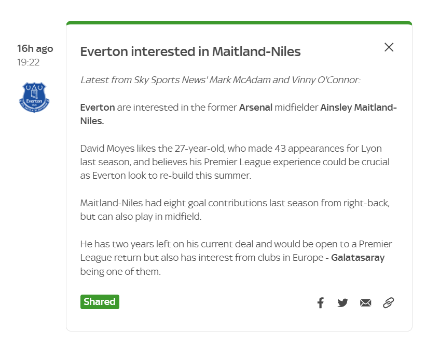
Task: Click the italic Sky Sports News byline
Action: pyautogui.click(x=221, y=80)
